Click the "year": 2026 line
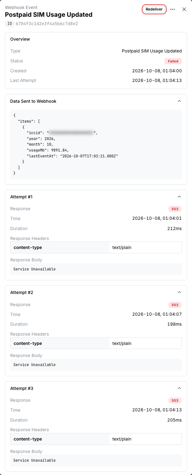The height and width of the screenshot is (475, 192). click(41, 138)
